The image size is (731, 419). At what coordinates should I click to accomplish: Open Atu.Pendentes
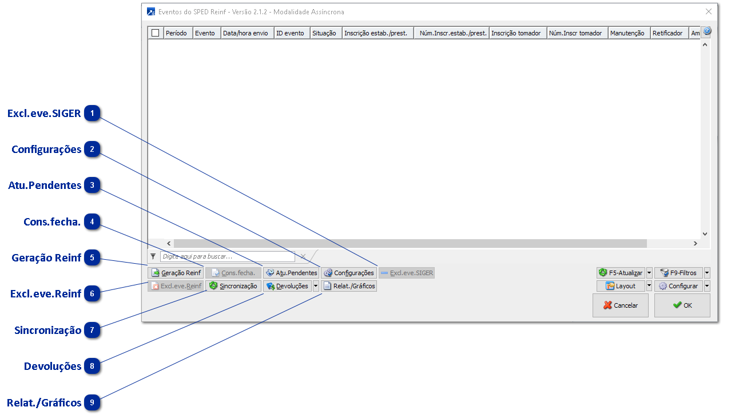291,273
